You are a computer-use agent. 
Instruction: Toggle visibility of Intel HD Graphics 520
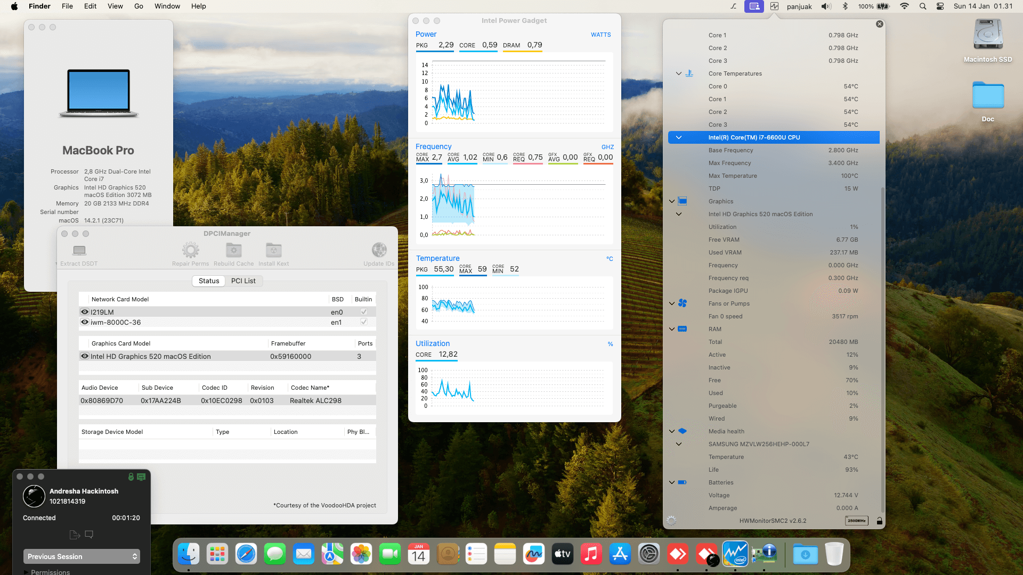click(x=84, y=356)
